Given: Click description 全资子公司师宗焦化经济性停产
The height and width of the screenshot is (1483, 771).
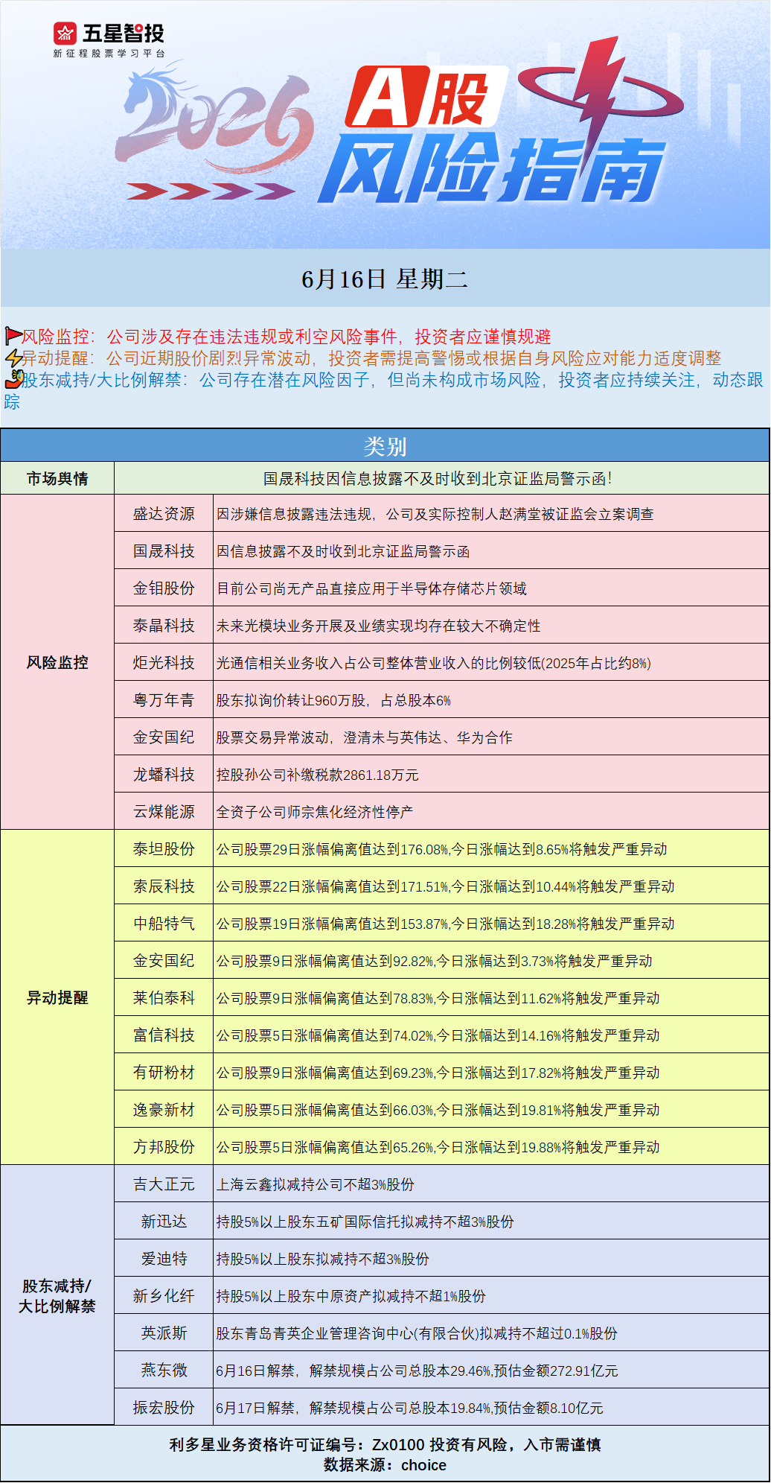Looking at the screenshot, I should tap(315, 812).
